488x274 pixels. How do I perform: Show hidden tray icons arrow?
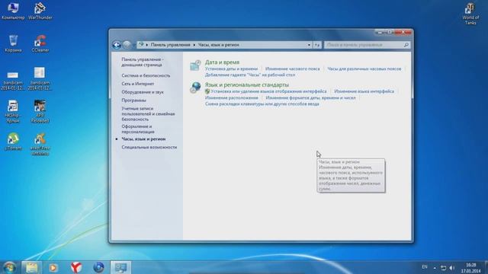click(x=435, y=268)
